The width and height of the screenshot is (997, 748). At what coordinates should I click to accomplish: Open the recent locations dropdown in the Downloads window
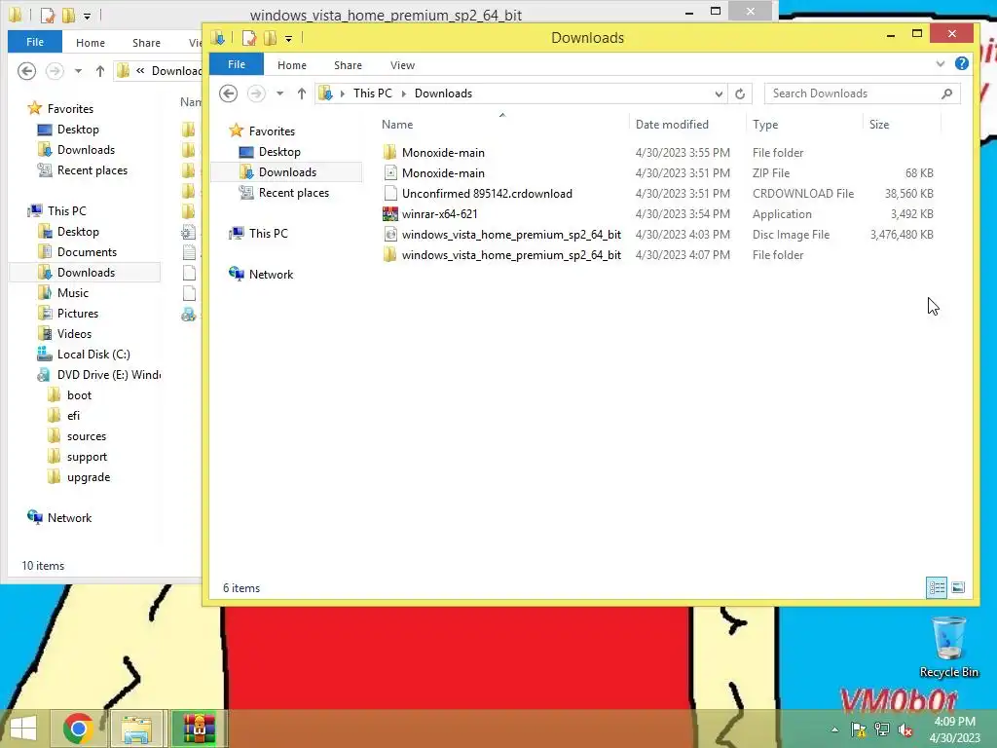(x=279, y=93)
